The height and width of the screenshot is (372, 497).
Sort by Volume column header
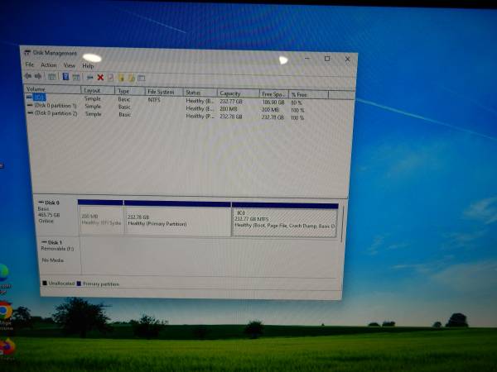36,89
